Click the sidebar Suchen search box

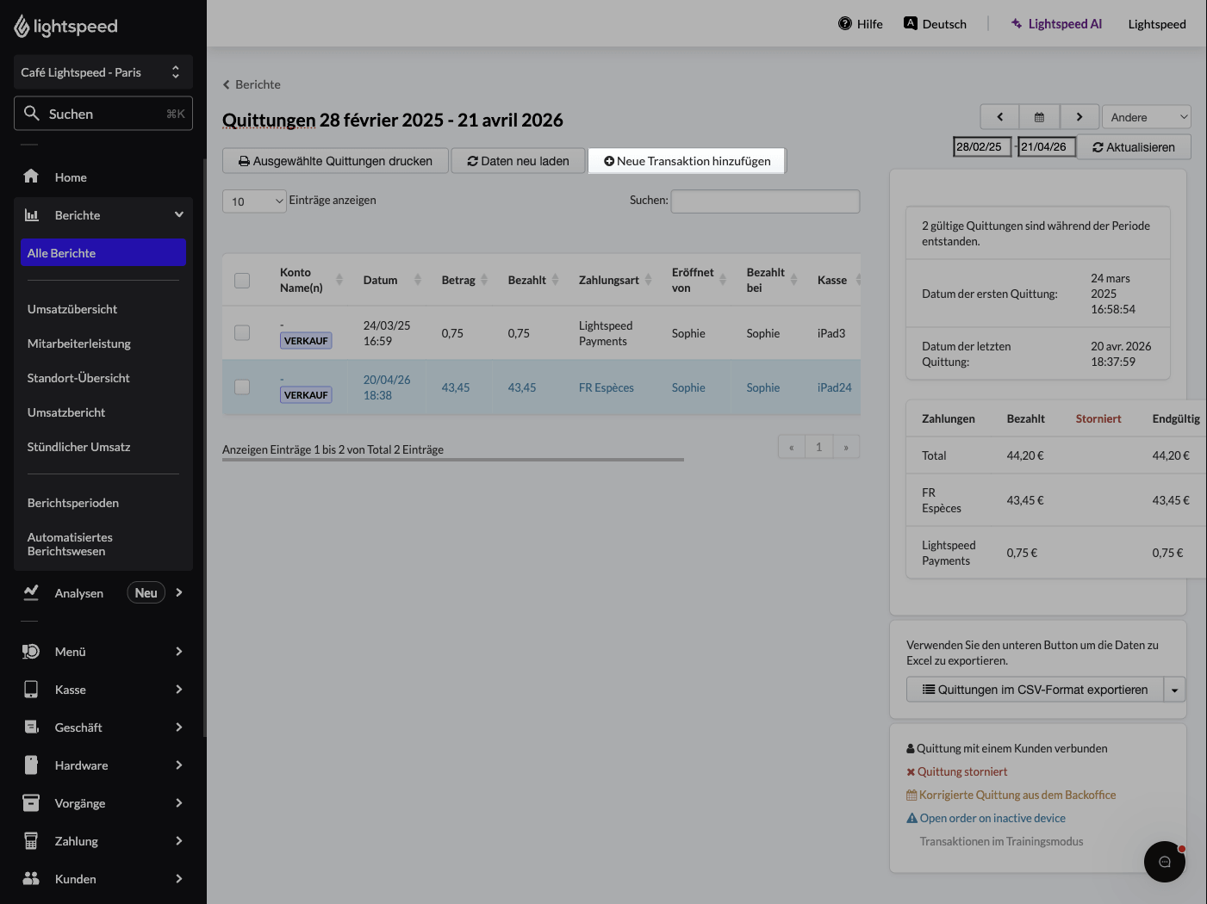pos(103,113)
